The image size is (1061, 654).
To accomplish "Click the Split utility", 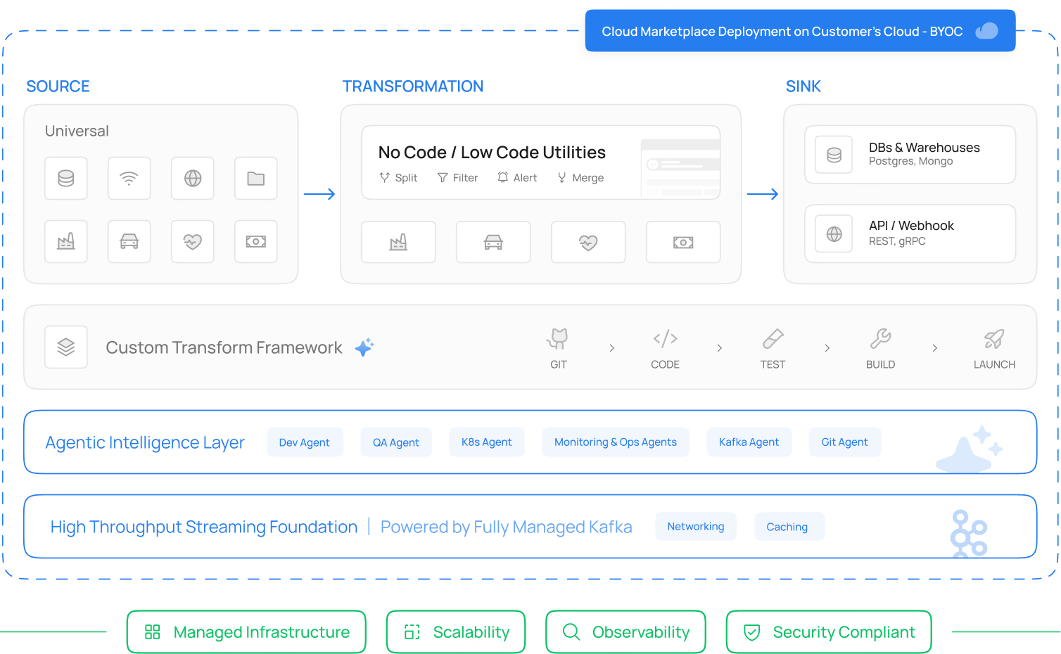I will (x=398, y=178).
